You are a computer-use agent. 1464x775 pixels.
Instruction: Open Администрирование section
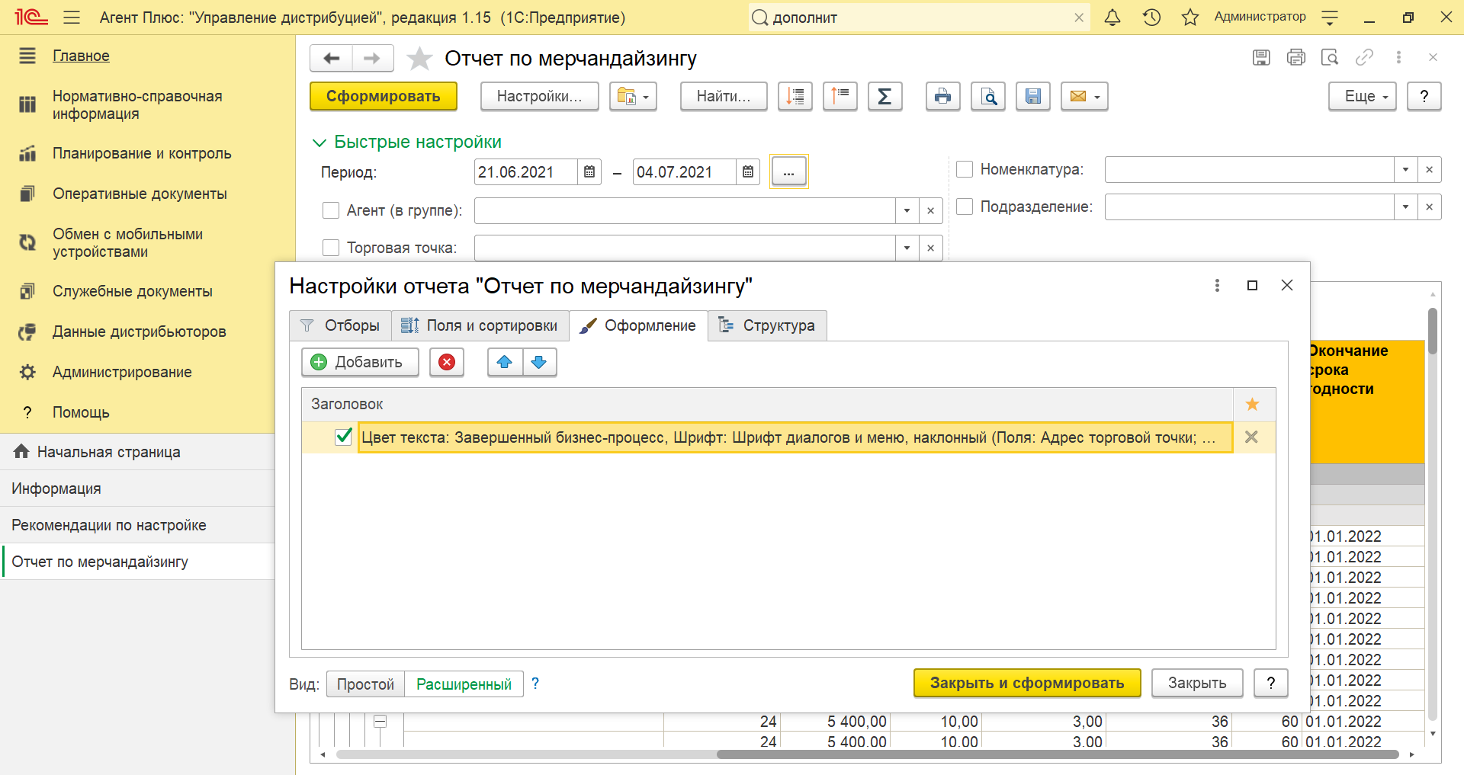pyautogui.click(x=122, y=372)
